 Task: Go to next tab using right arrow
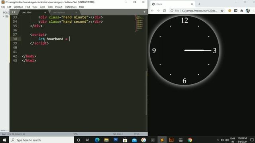click(15, 12)
